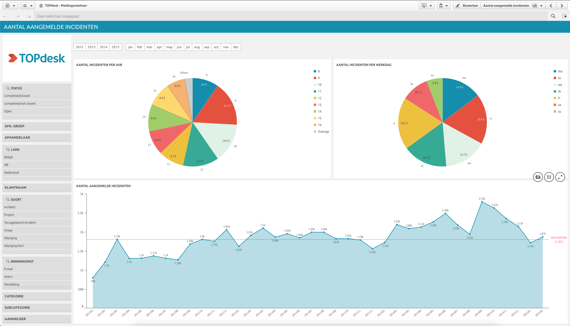570x326 pixels.
Task: Open the bookmarks menu
Action: pos(444,6)
